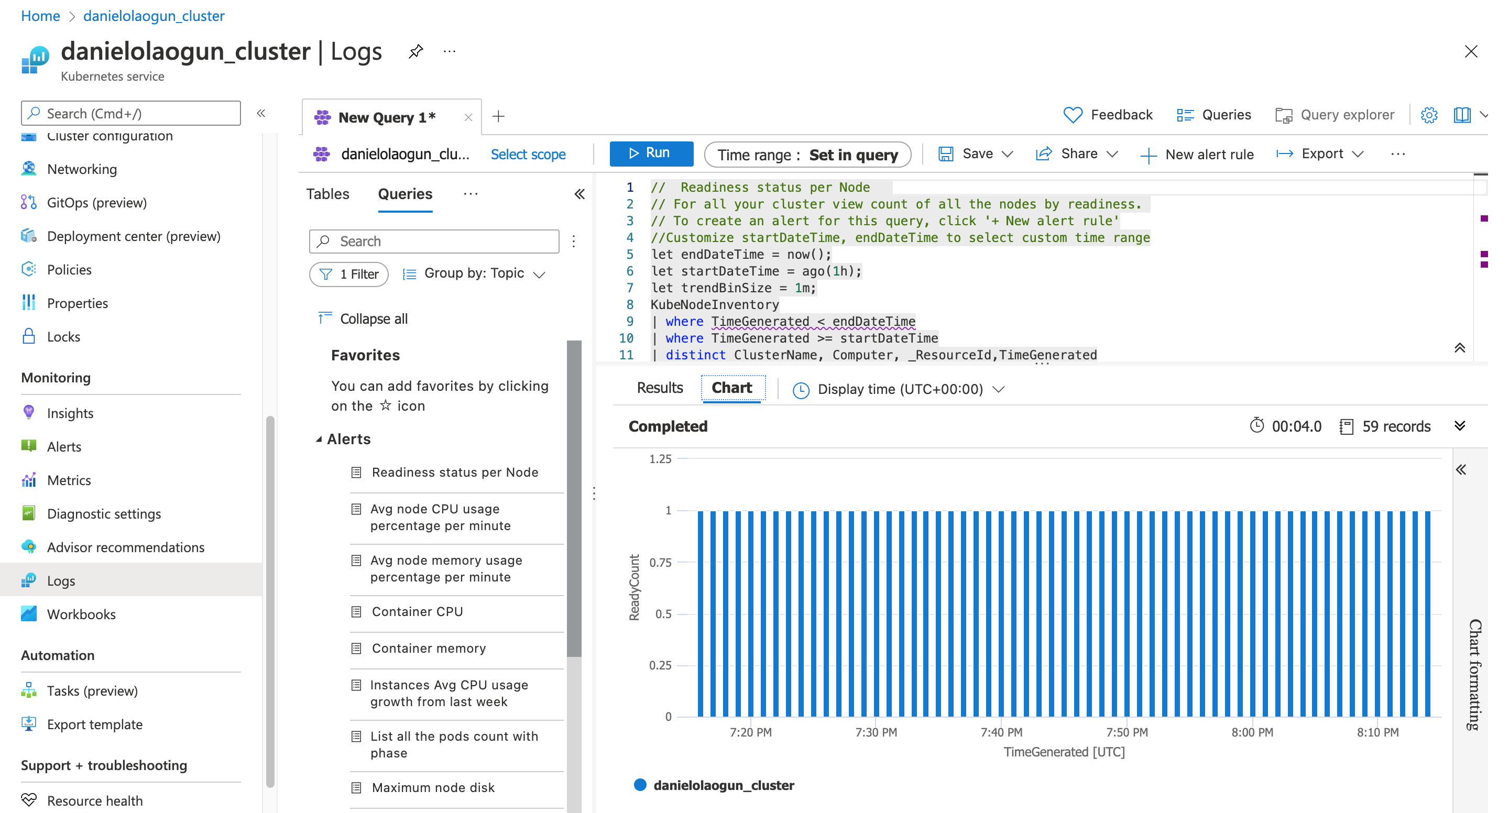This screenshot has width=1509, height=813.
Task: Switch to the Results tab
Action: (x=660, y=388)
